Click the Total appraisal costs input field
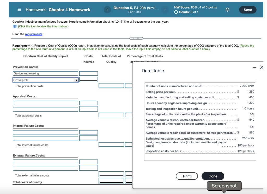Screen dimensions: 267x194 111,115
